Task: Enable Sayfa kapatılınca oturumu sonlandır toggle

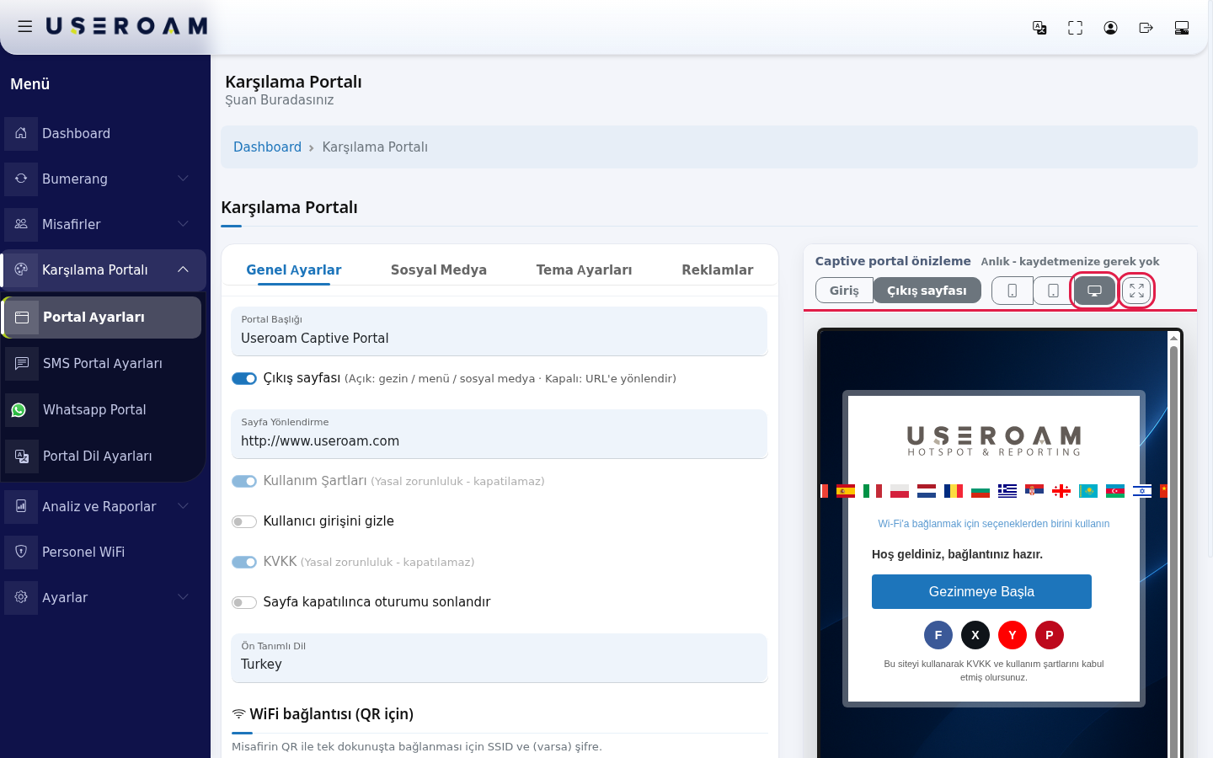Action: (244, 602)
